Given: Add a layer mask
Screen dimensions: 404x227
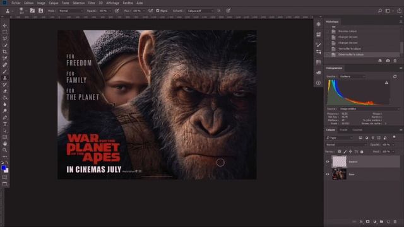Looking at the screenshot, I should pos(367,221).
